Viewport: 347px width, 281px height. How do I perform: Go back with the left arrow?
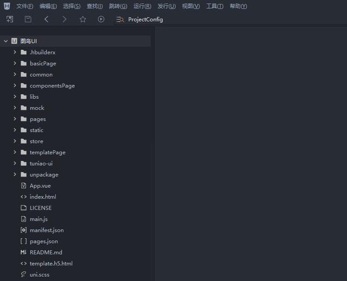[x=46, y=19]
